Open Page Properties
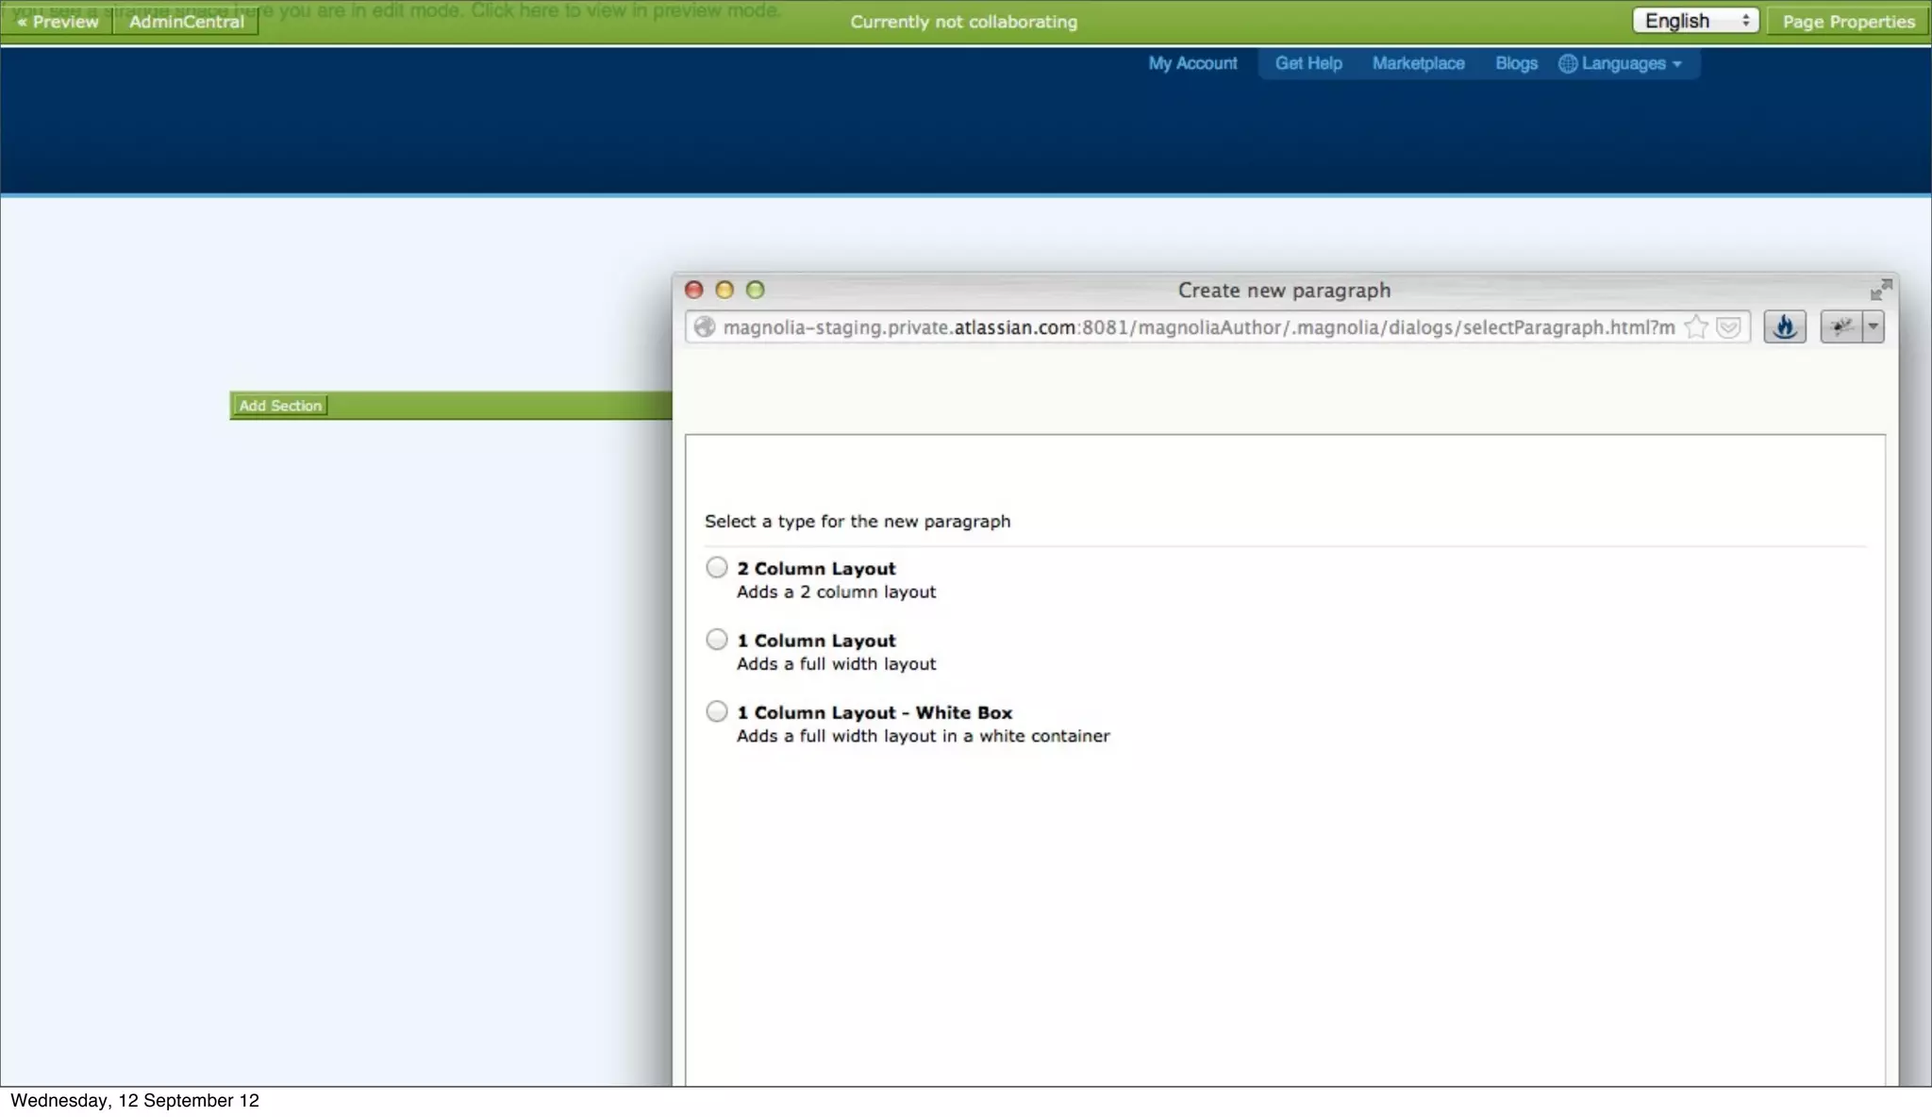The height and width of the screenshot is (1117, 1932). (x=1848, y=22)
